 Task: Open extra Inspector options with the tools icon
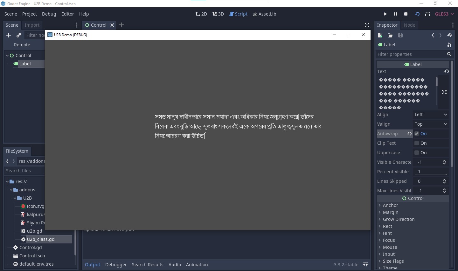[x=449, y=45]
